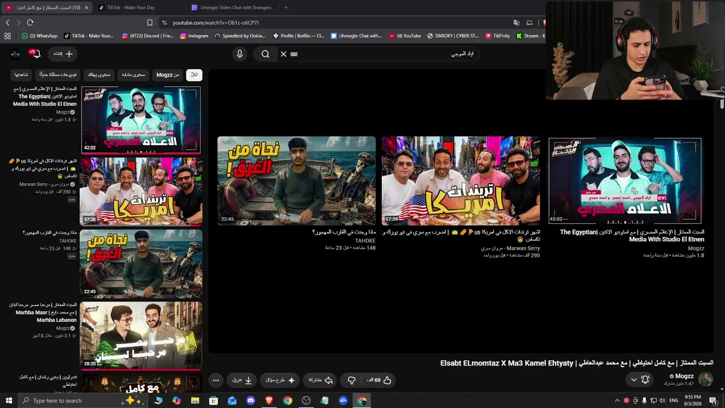Open EA app from taskbar
Viewport: 725px width, 408px height.
(343, 401)
